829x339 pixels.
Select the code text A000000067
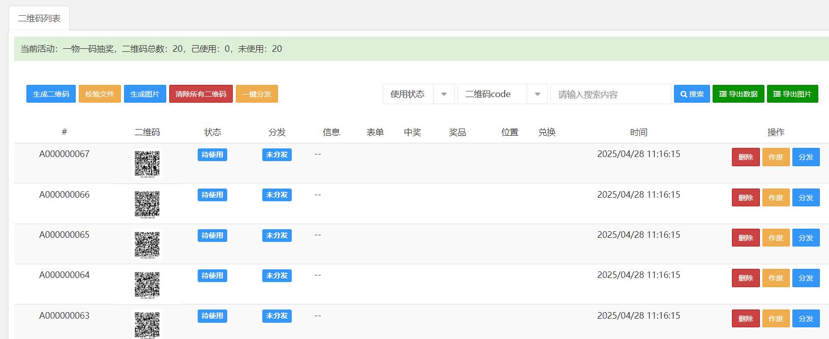(x=65, y=154)
